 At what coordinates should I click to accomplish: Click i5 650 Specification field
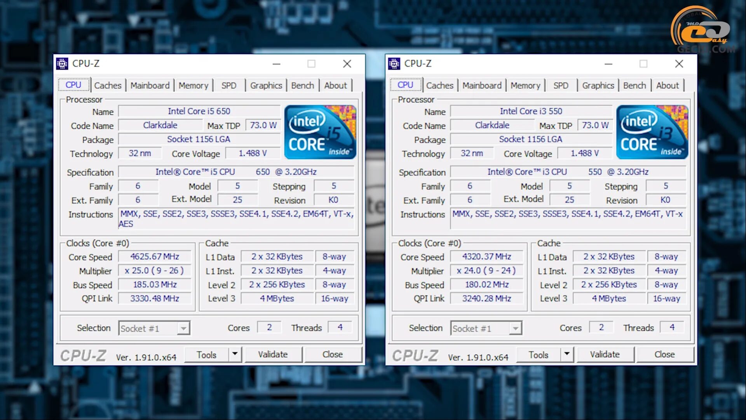236,172
